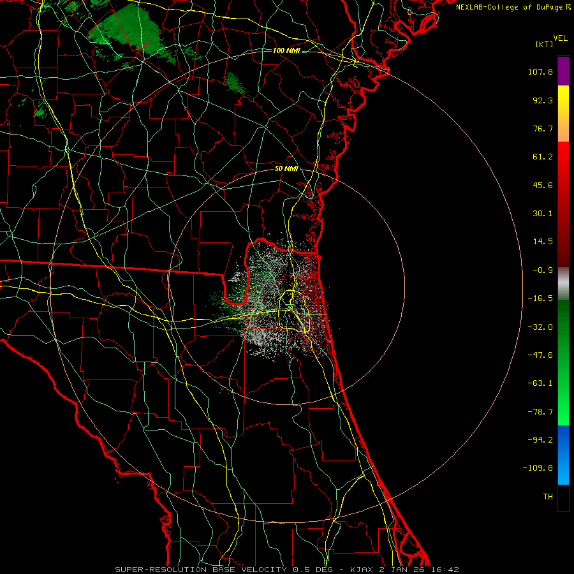Click the [KT] units label
Viewport: 574px width, 574px height.
[545, 45]
